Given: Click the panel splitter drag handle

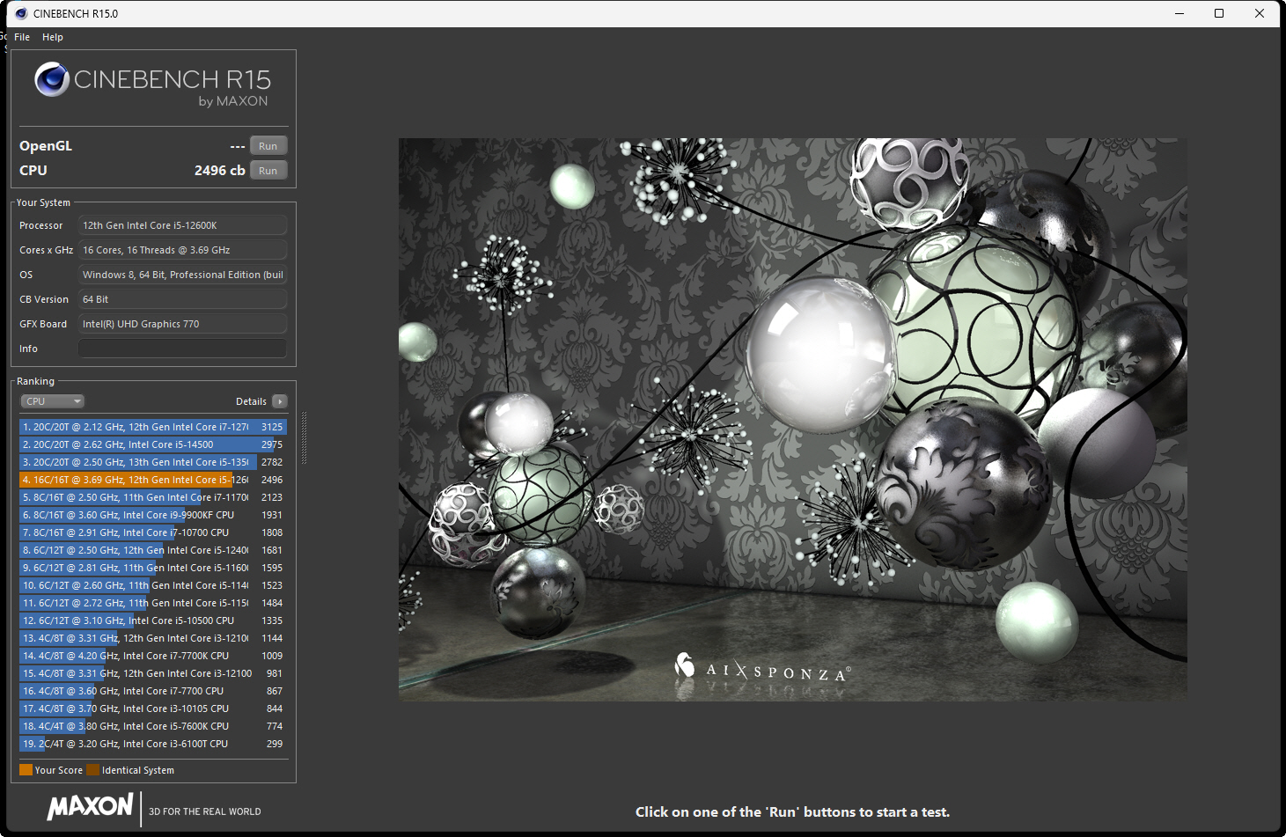Looking at the screenshot, I should pyautogui.click(x=304, y=437).
